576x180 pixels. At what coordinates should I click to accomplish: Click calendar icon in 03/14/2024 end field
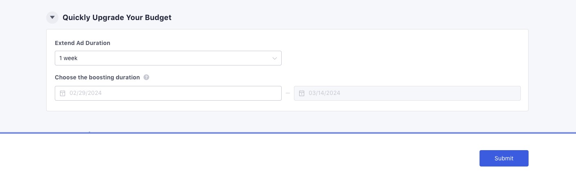(302, 93)
